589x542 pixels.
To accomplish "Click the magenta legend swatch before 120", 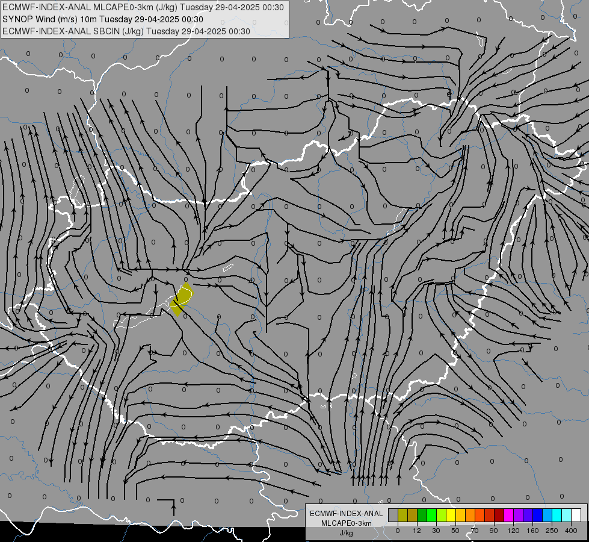I will point(509,515).
